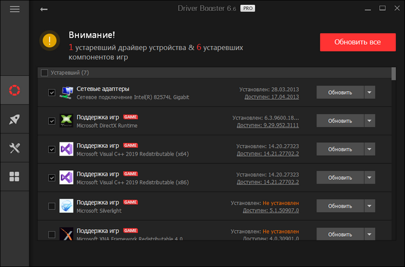Expand dropdown arrow for Silverlight
This screenshot has height=267, width=405.
(x=370, y=206)
